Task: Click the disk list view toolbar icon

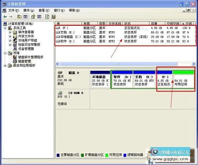Action: 39,17
